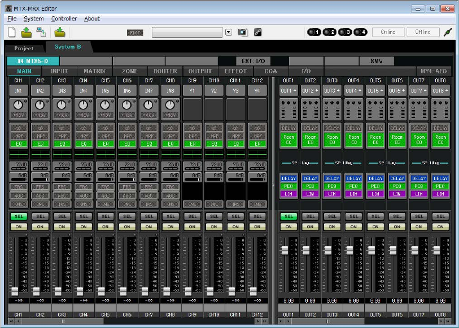Open the LIM limiter on OUT6

(x=397, y=194)
